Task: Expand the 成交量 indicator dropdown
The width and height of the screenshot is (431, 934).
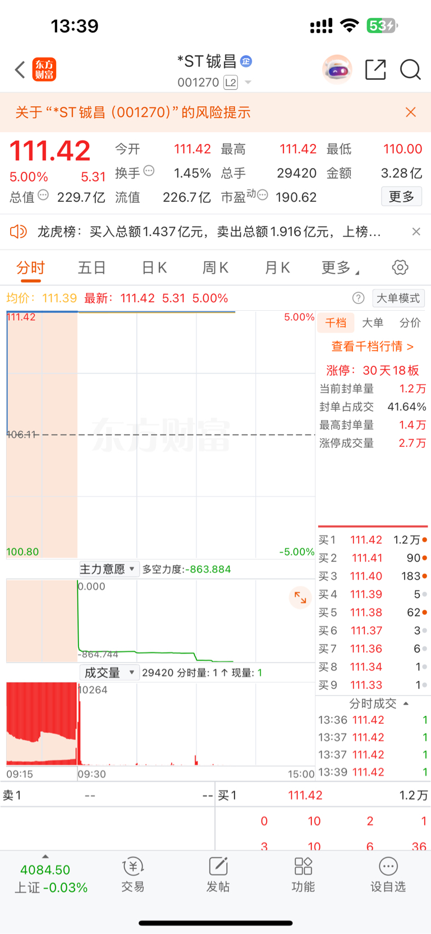Action: pos(109,673)
